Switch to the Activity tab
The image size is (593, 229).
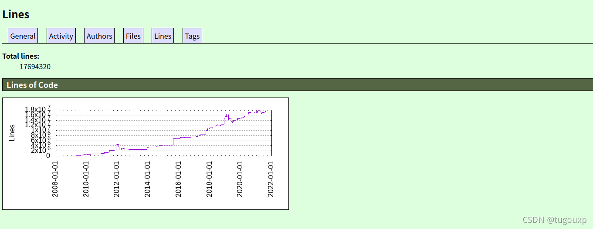point(61,36)
